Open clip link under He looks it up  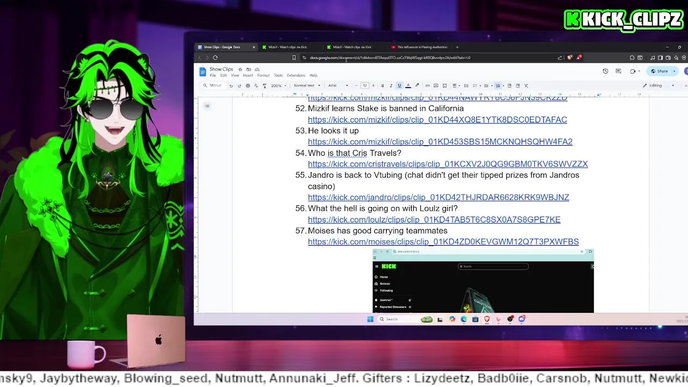coord(440,142)
